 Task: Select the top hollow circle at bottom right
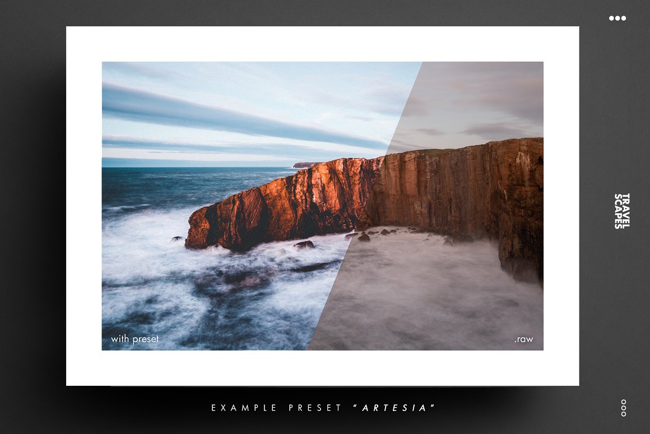(624, 402)
